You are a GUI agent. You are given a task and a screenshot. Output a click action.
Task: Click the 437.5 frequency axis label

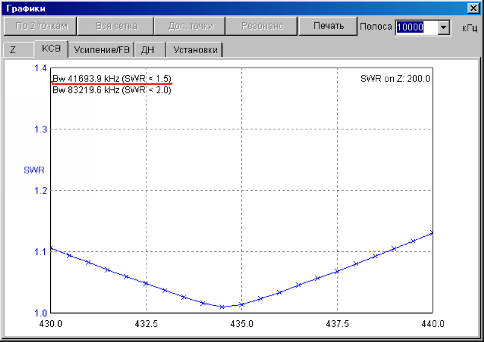(338, 323)
